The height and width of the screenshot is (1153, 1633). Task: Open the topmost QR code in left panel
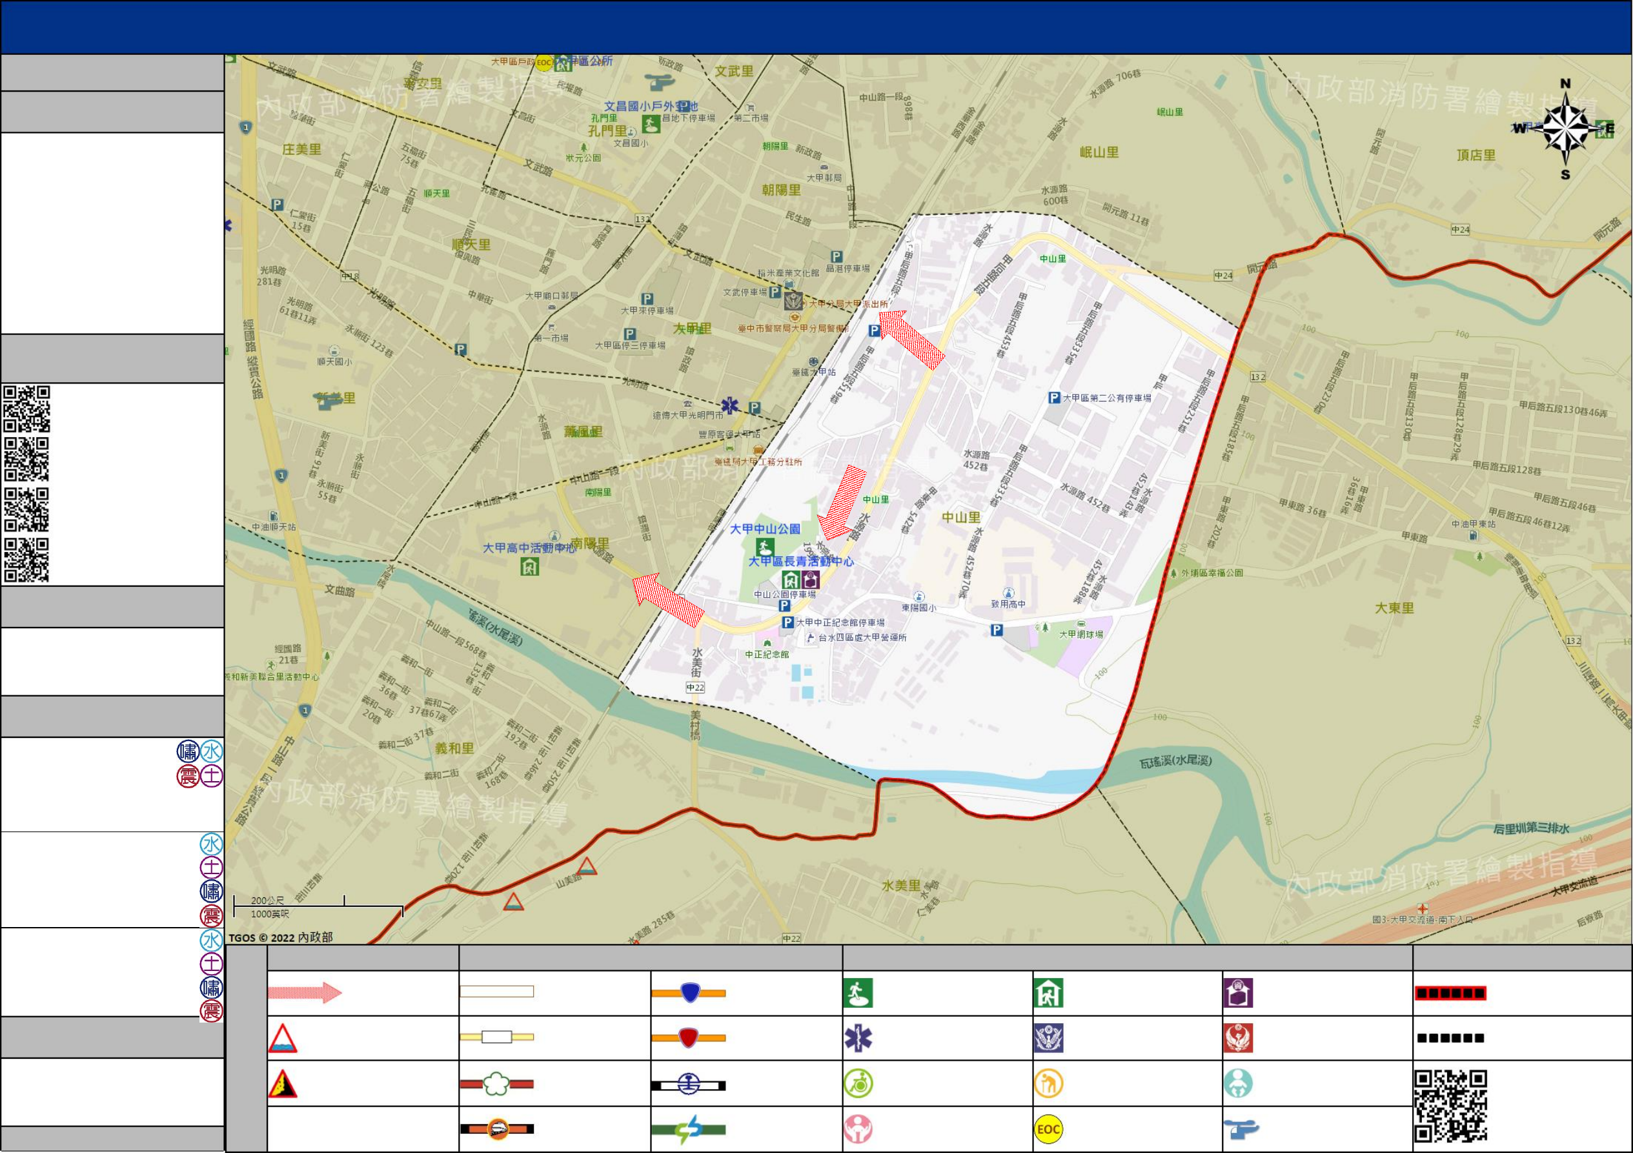(x=26, y=409)
